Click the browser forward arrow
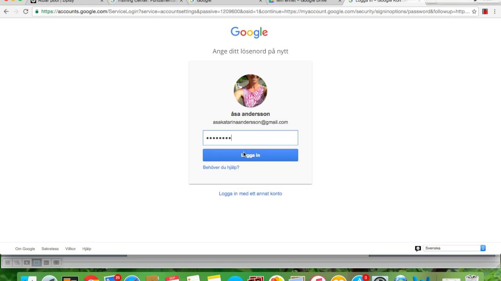Screen dimensions: 501x281 [16, 11]
